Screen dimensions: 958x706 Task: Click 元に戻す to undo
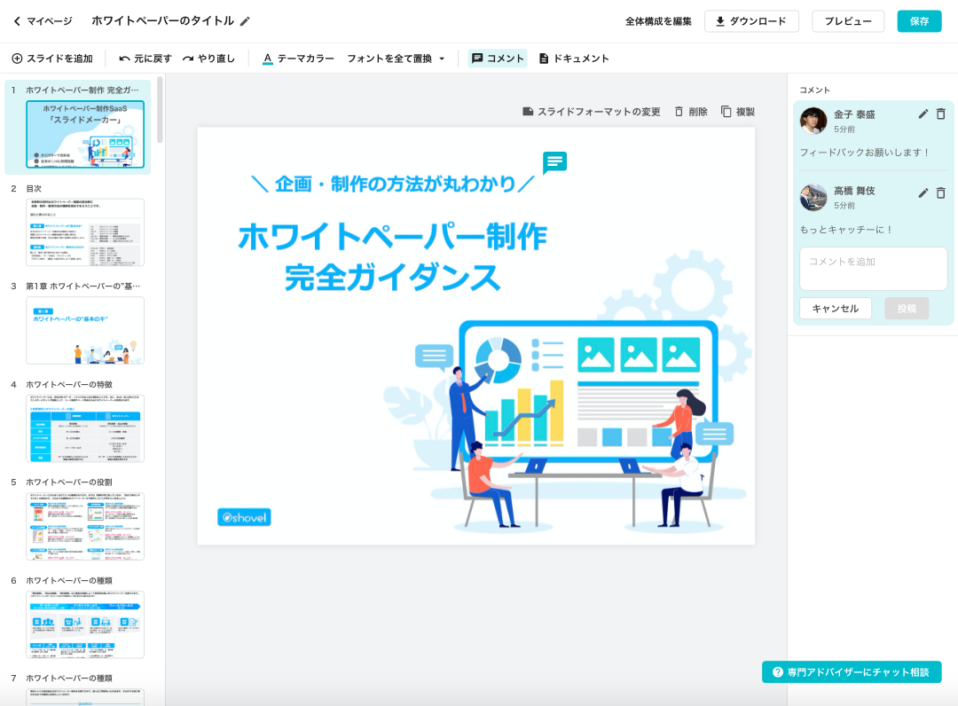point(145,59)
